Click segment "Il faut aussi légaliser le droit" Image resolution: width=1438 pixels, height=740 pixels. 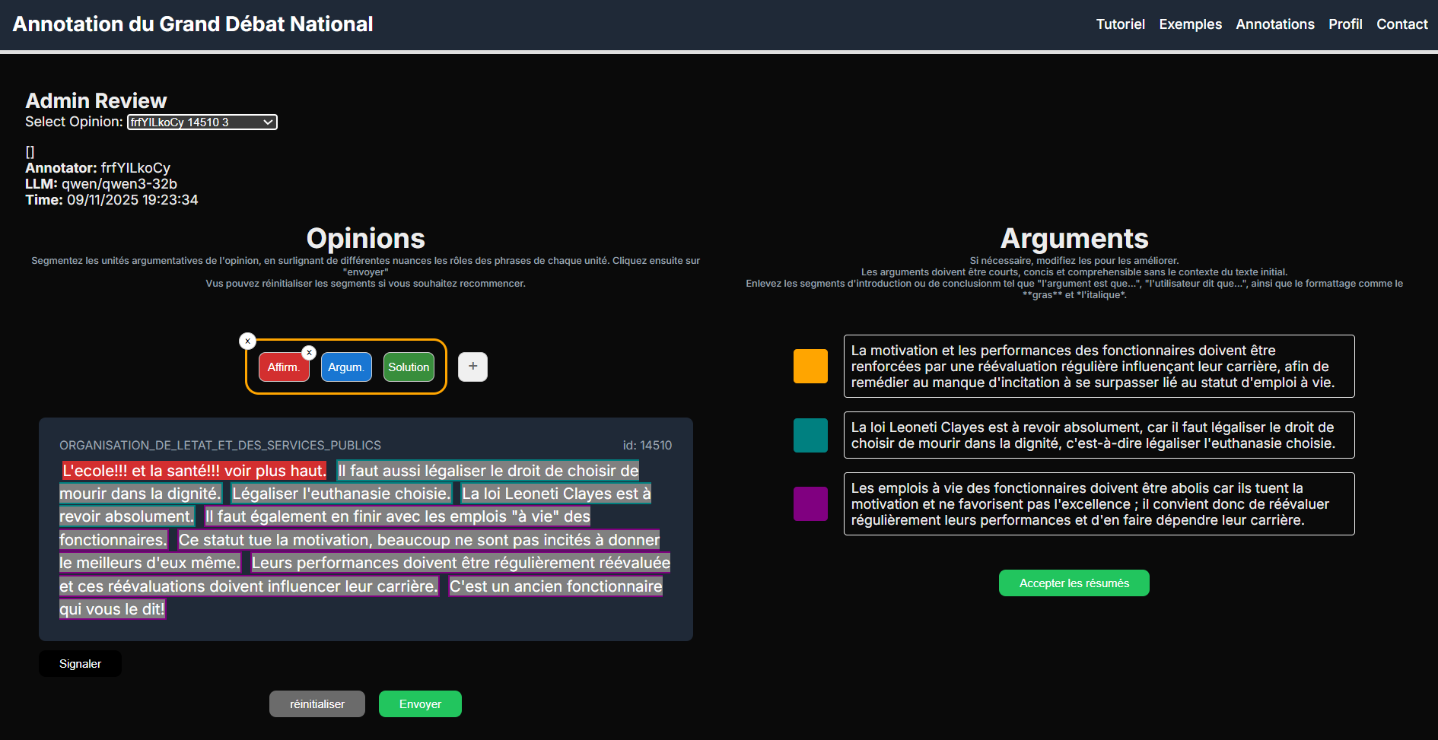(x=488, y=471)
